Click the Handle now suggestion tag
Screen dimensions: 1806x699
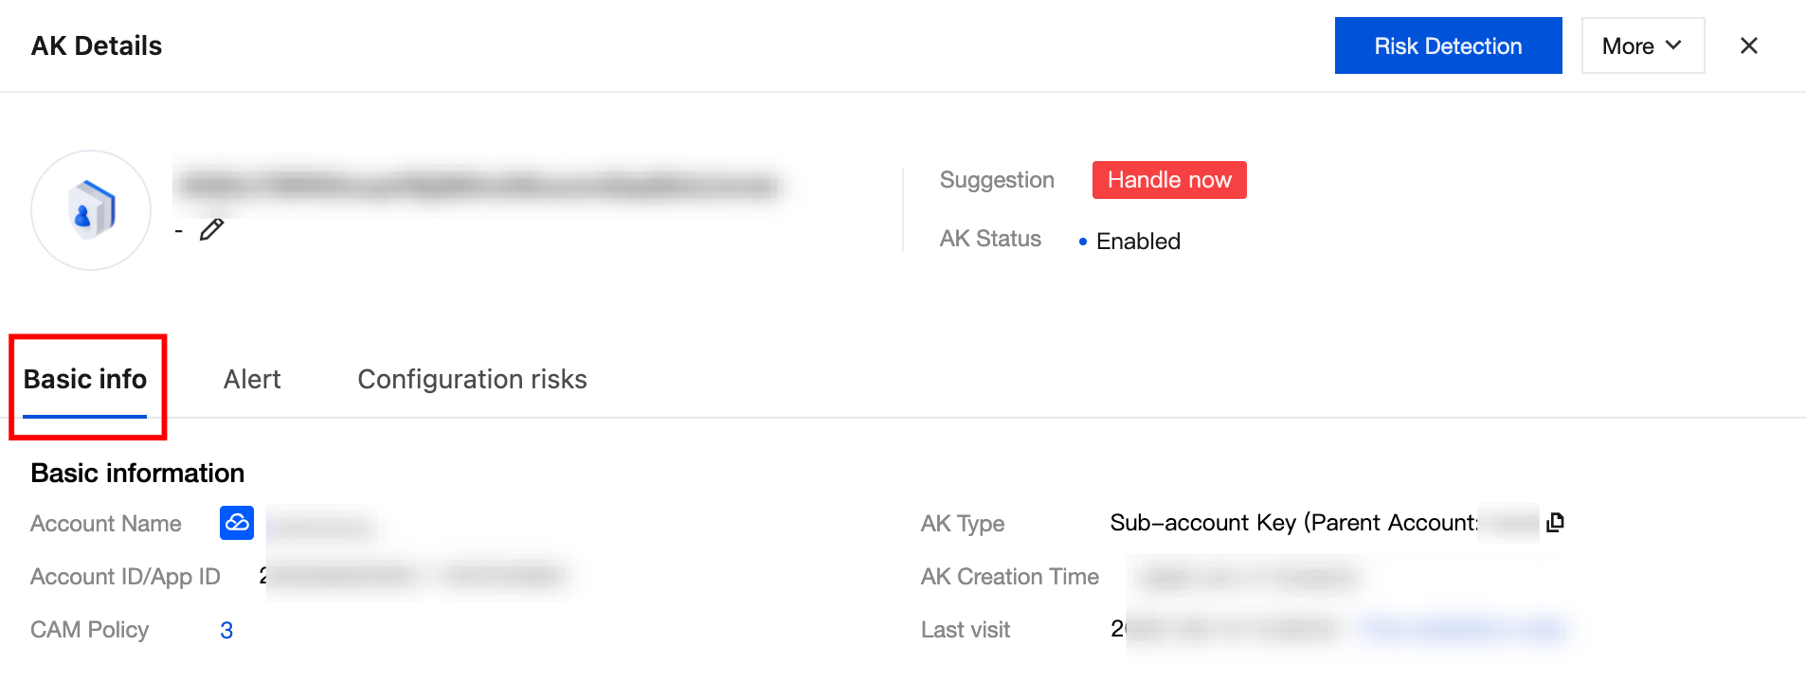pos(1169,180)
